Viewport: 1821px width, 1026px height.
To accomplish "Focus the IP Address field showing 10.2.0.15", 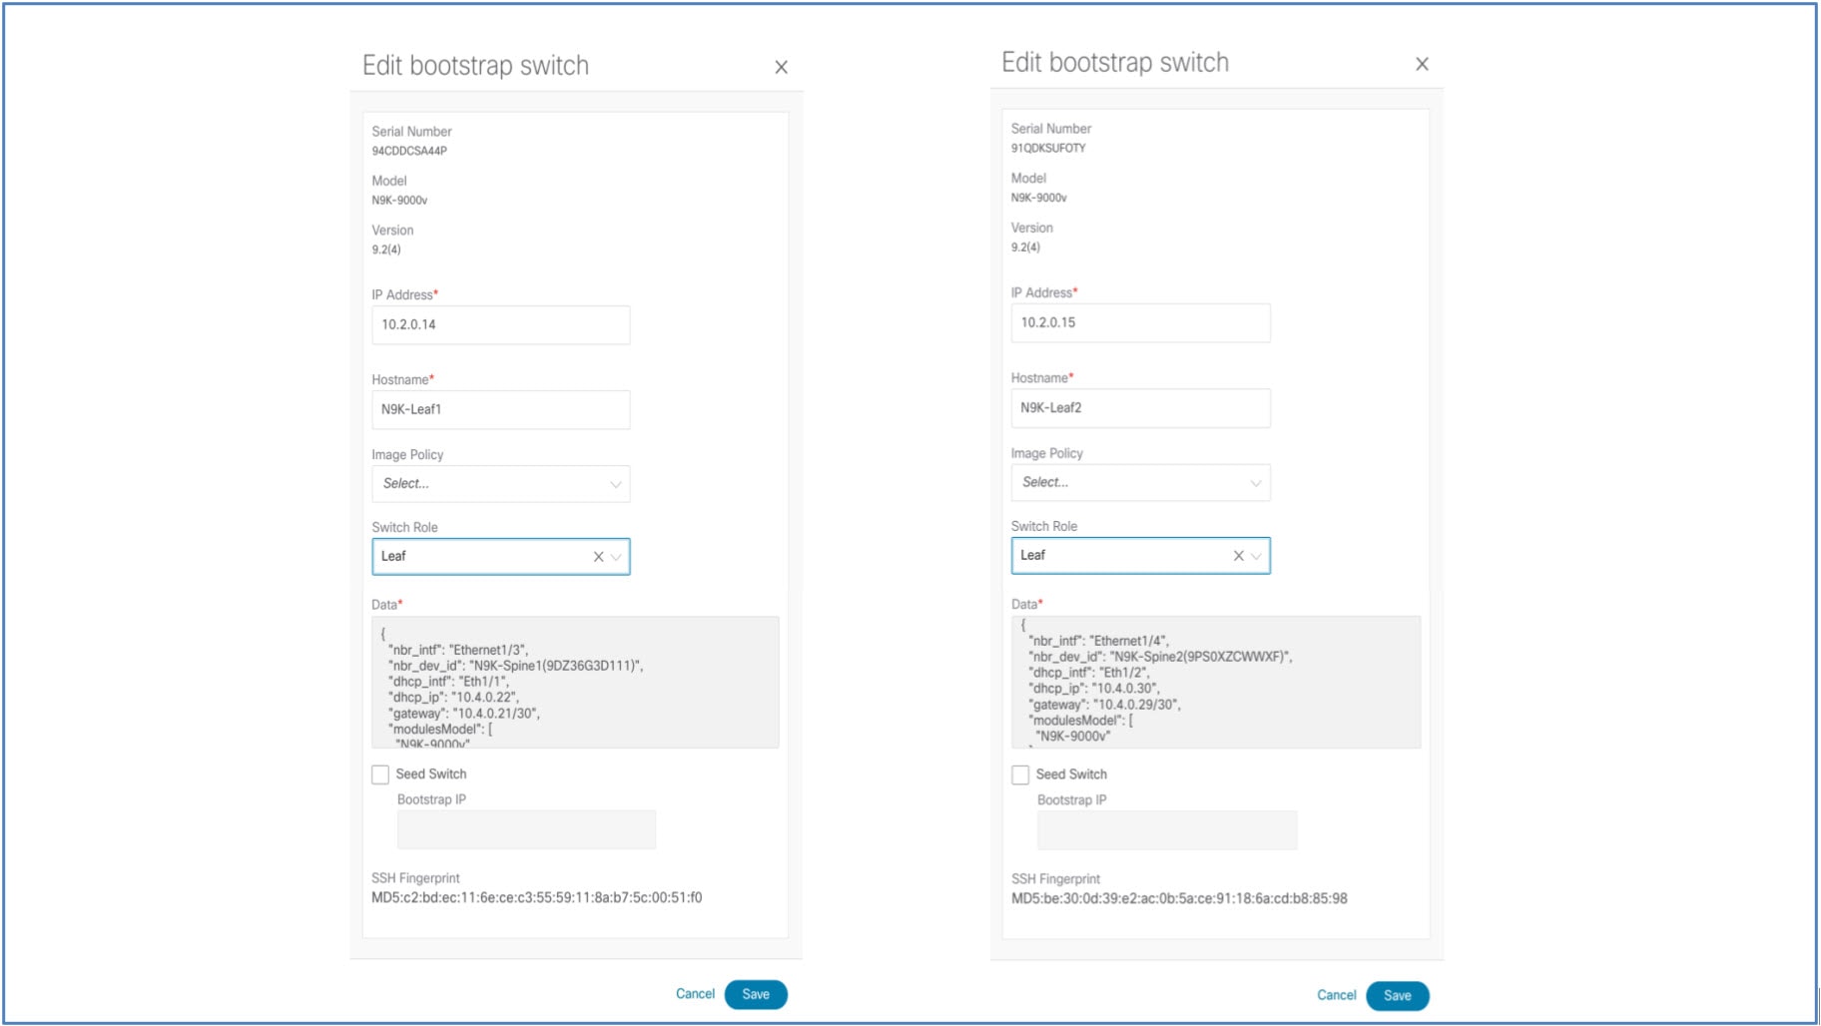I will pos(1140,323).
